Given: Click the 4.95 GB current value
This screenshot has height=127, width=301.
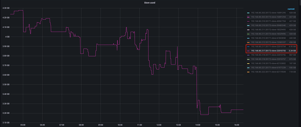Looking at the screenshot, I should [x=292, y=46].
